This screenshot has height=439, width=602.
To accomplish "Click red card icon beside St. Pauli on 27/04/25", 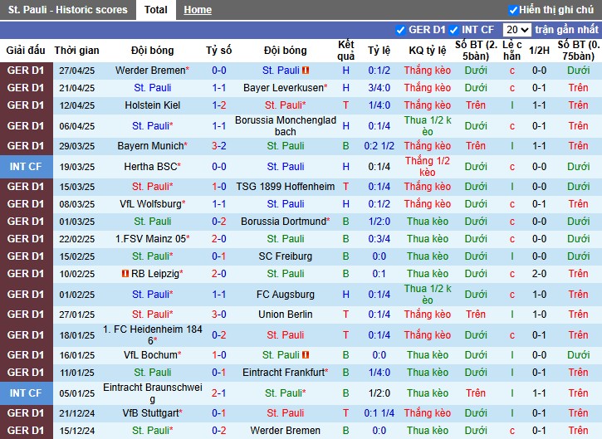I will tap(306, 71).
